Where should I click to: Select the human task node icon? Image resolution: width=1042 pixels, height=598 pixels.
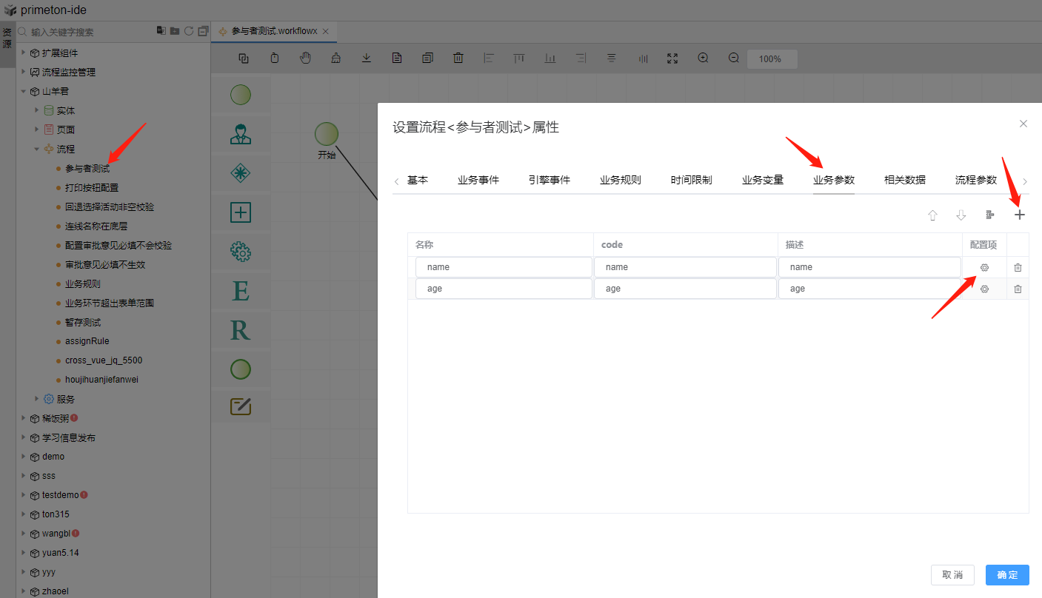240,134
